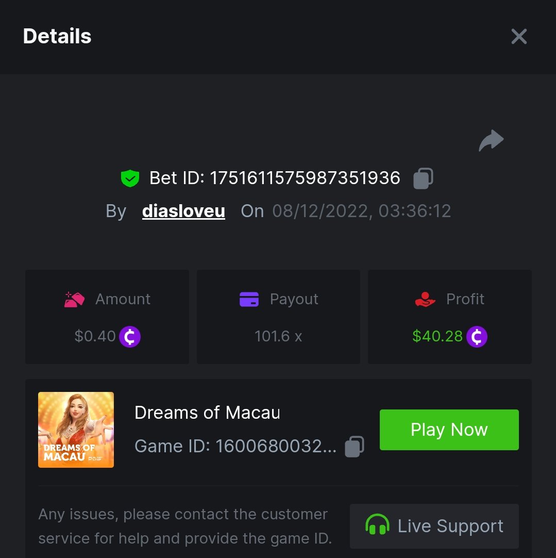
Task: Open the diasloveu user profile
Action: pos(183,211)
